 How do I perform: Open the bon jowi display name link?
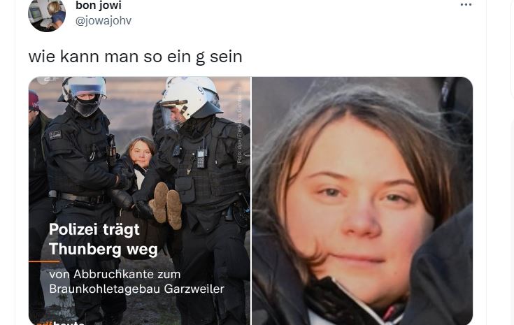coord(99,5)
